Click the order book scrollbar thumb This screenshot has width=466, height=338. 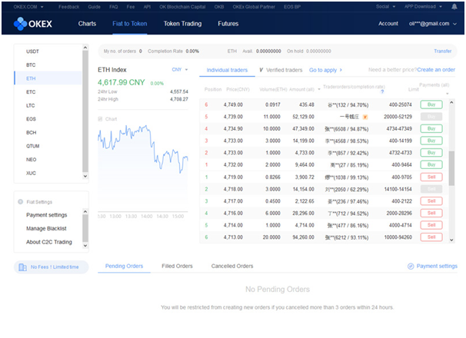pos(451,168)
